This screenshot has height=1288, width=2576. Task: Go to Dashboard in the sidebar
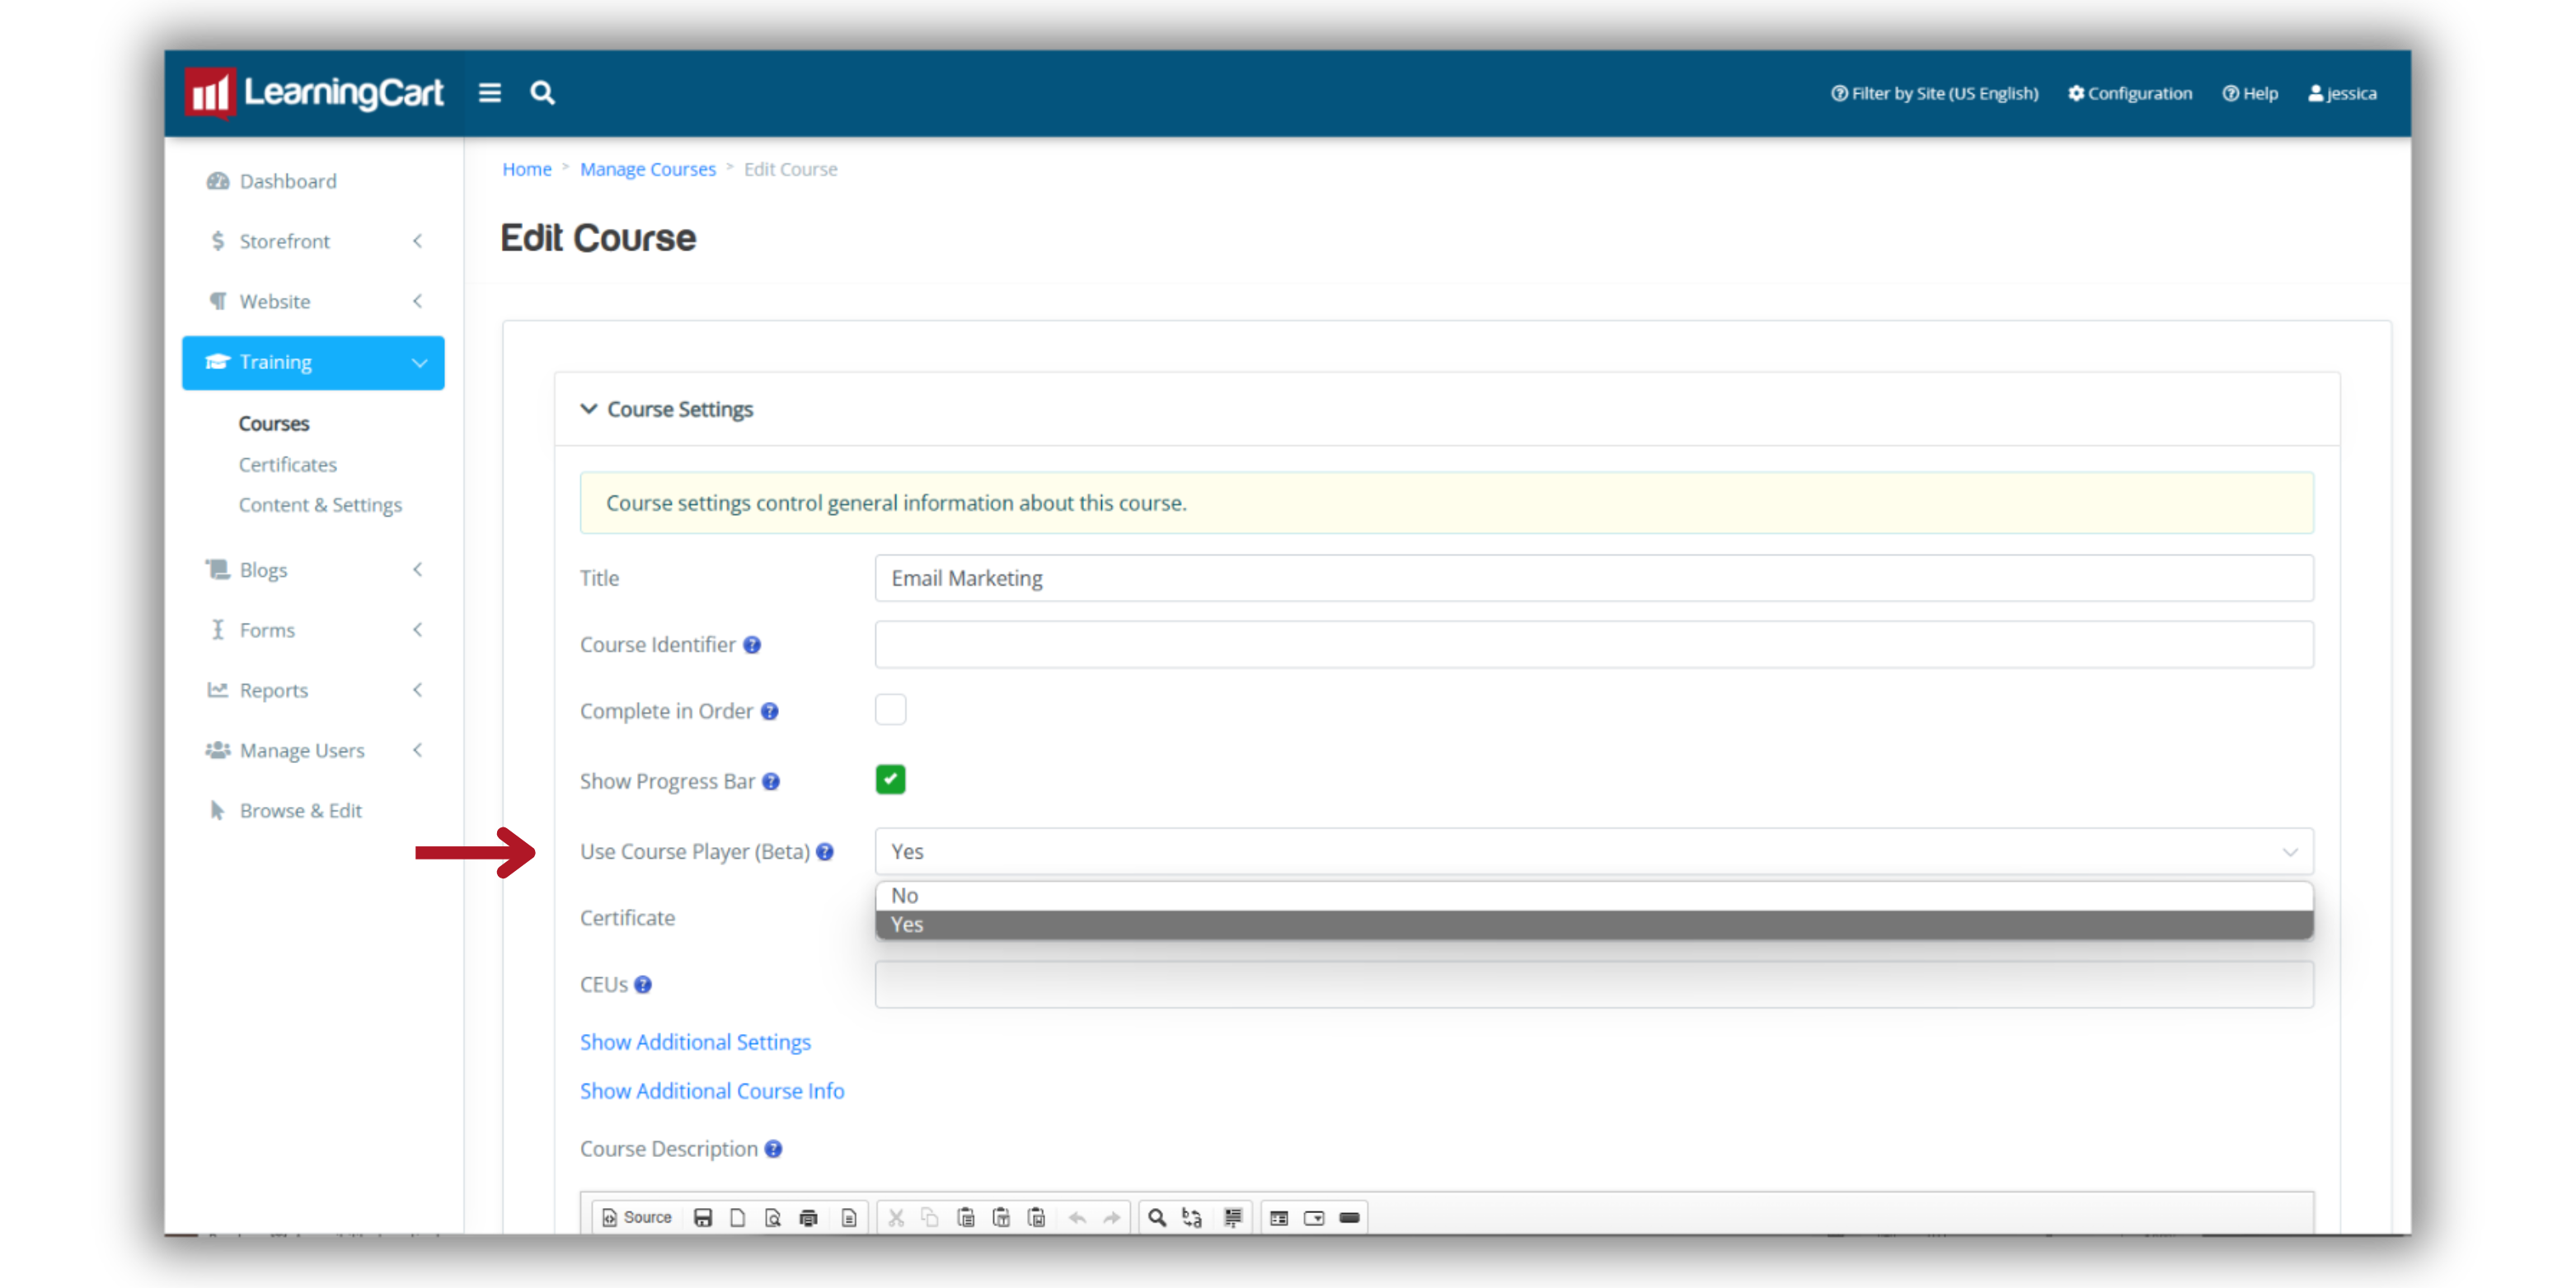[x=272, y=181]
